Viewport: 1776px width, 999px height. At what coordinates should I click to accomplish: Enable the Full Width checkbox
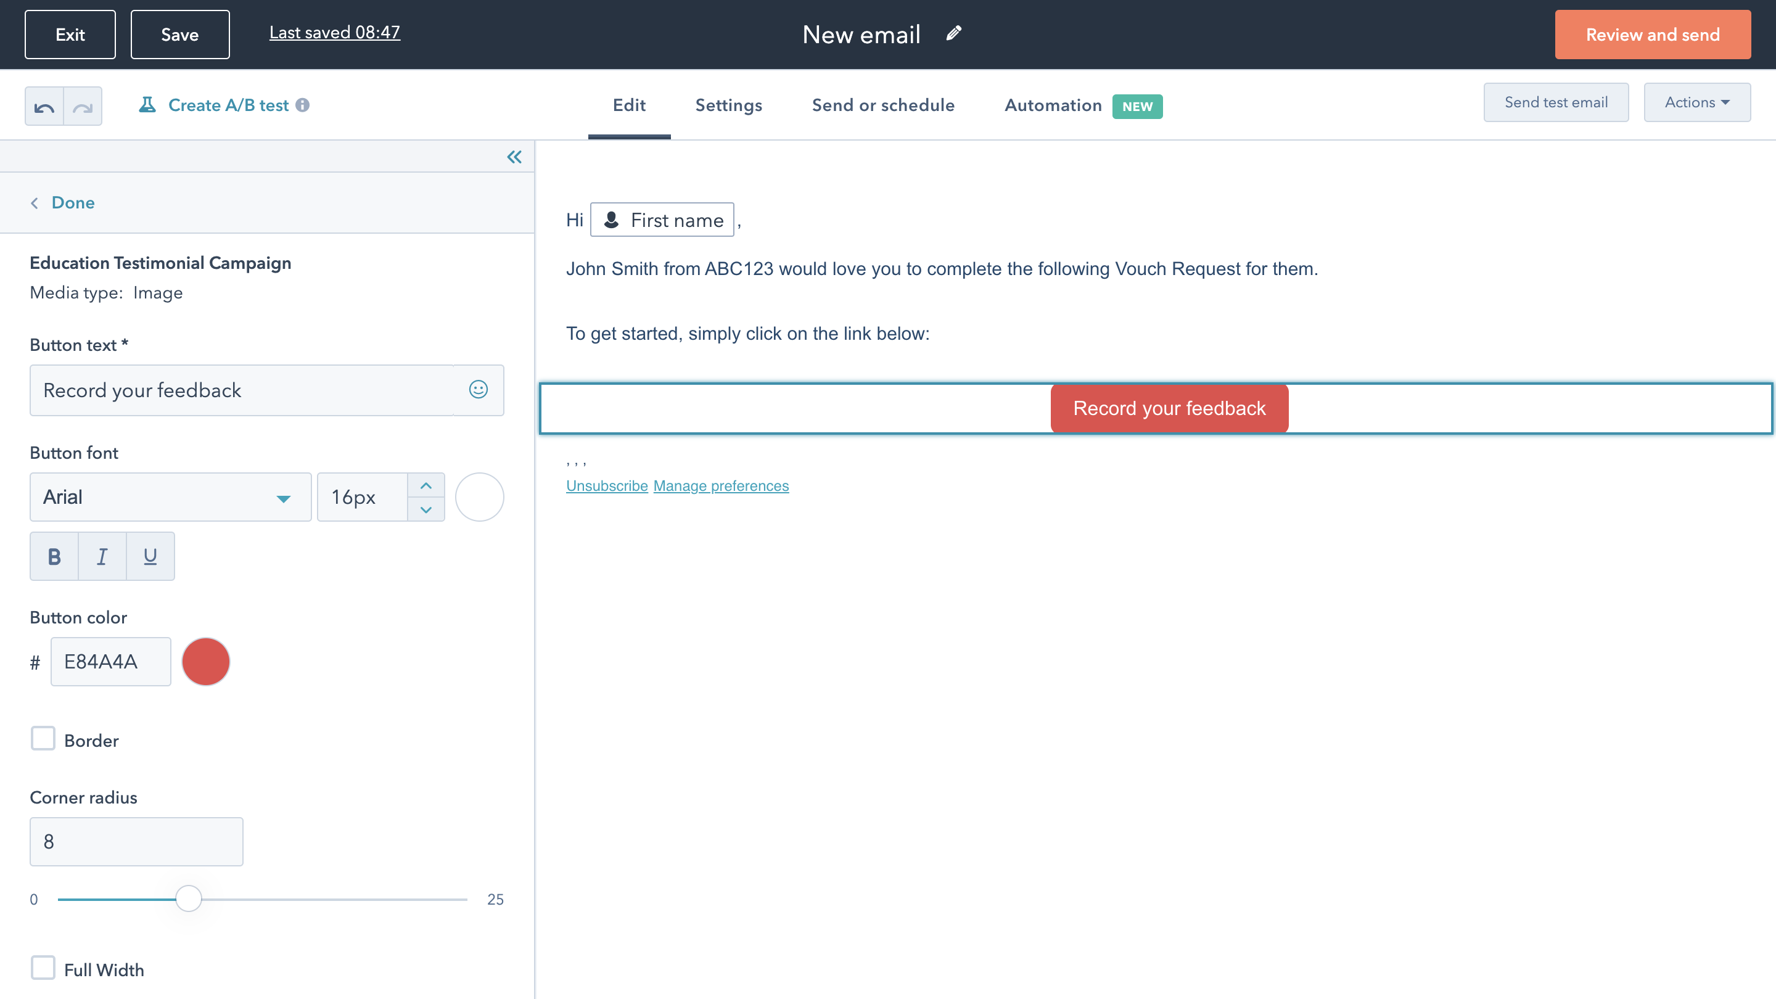[43, 968]
